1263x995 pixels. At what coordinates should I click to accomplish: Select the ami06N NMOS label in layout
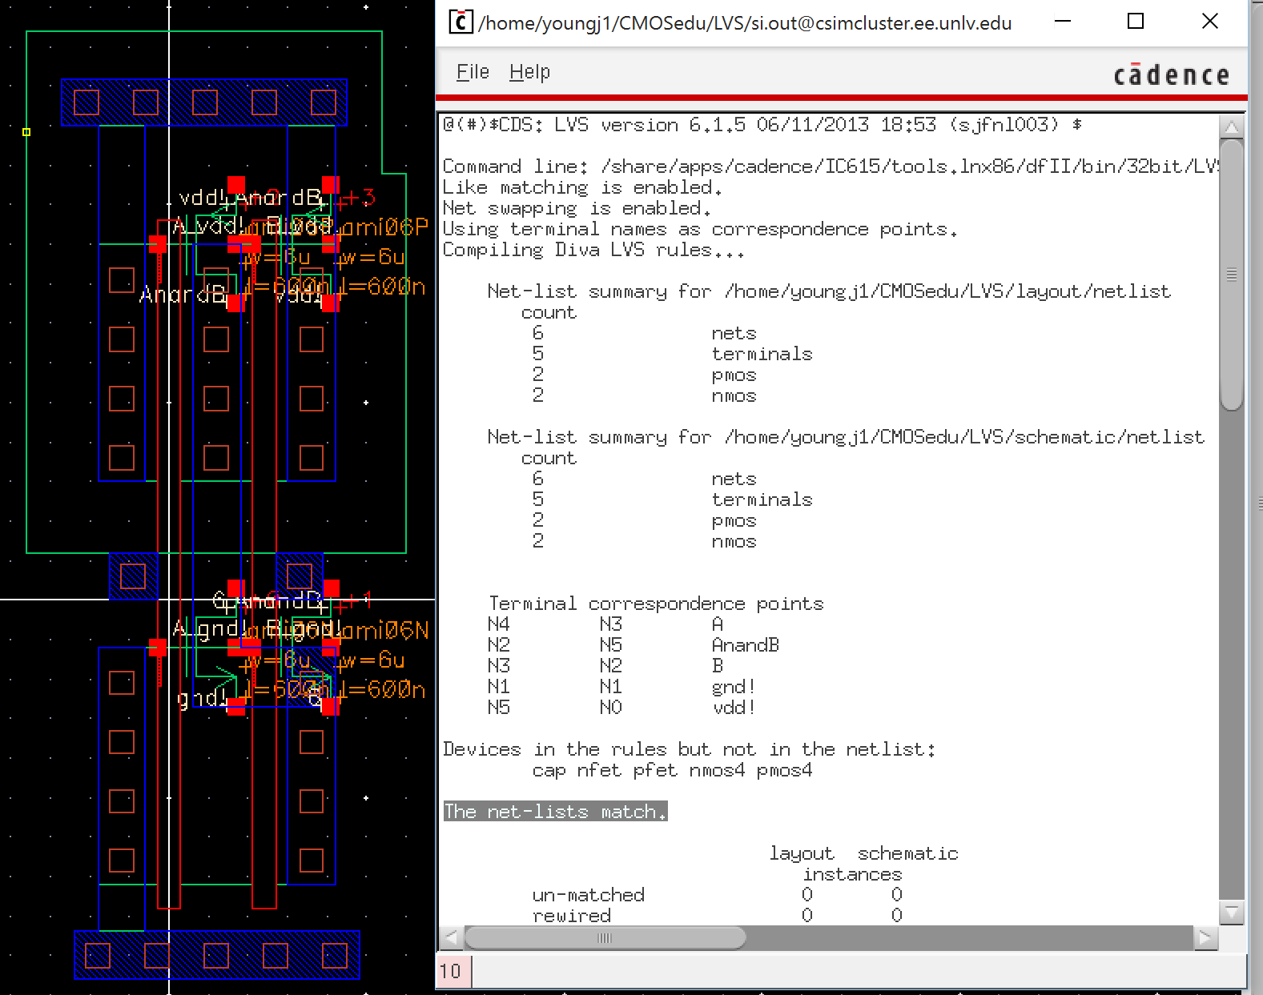385,631
